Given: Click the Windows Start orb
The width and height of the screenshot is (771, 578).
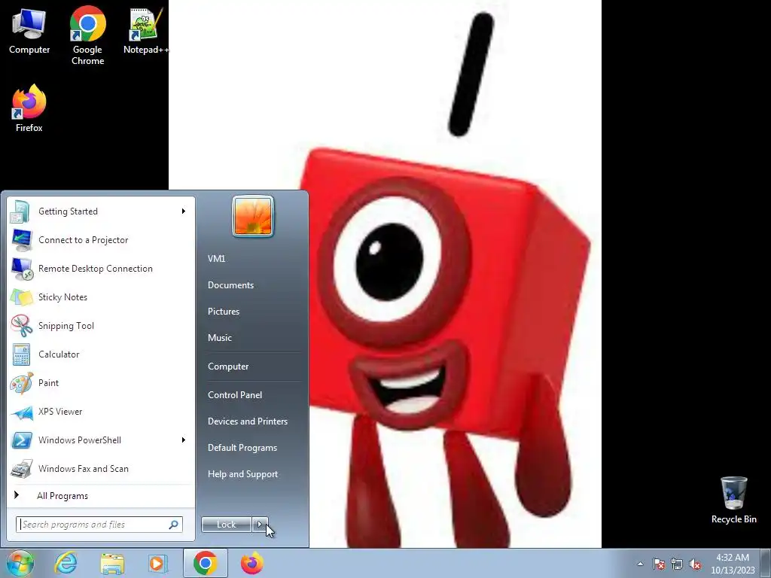Looking at the screenshot, I should coord(20,563).
